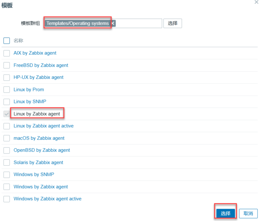Open Linux by Zabbix agent active link
Image resolution: width=261 pixels, height=221 pixels.
[43, 126]
